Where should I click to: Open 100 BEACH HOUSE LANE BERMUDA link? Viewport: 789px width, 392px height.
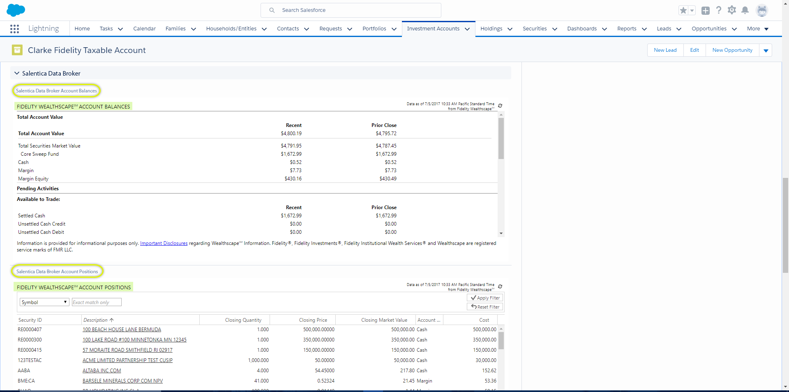coord(122,330)
